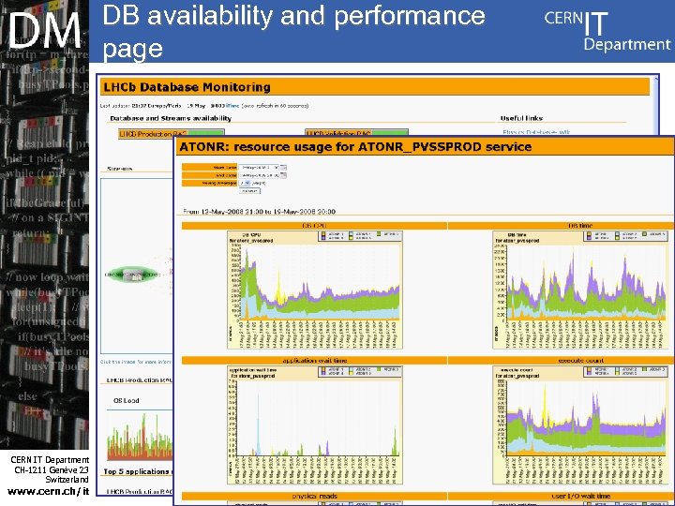Click the www.cern.ch/it address
Image resolution: width=675 pixels, height=506 pixels.
click(x=48, y=491)
